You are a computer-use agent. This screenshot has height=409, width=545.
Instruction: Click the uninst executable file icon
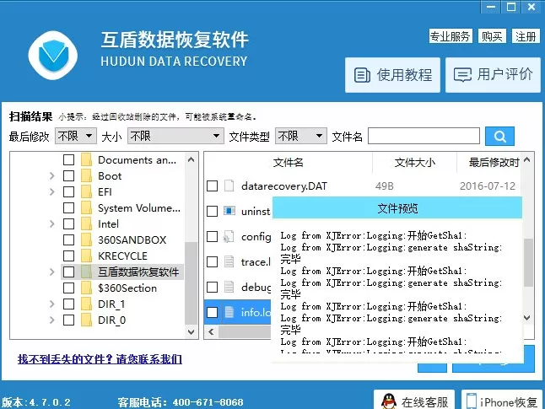[x=229, y=211]
